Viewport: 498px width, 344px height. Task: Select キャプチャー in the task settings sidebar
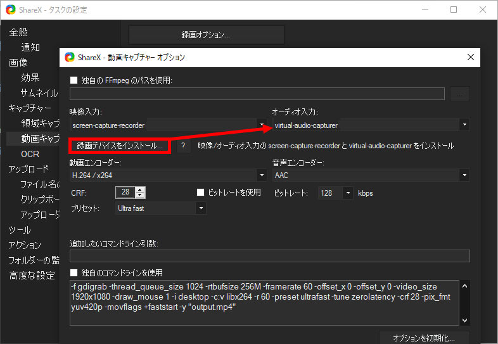coord(30,108)
